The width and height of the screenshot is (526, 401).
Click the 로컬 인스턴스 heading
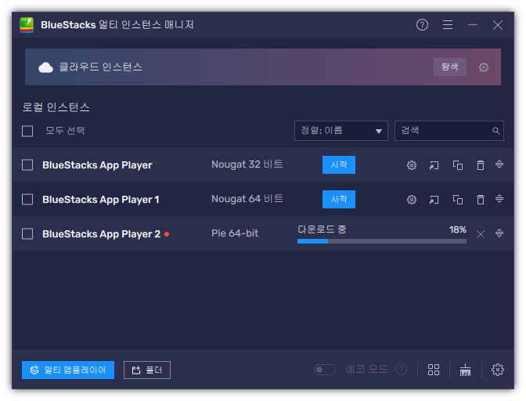pyautogui.click(x=56, y=107)
